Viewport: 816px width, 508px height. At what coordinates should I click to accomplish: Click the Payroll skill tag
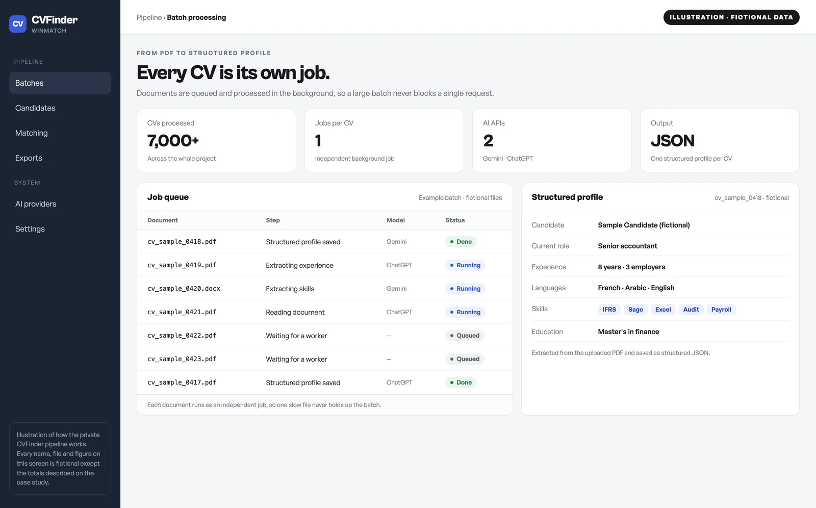click(721, 310)
